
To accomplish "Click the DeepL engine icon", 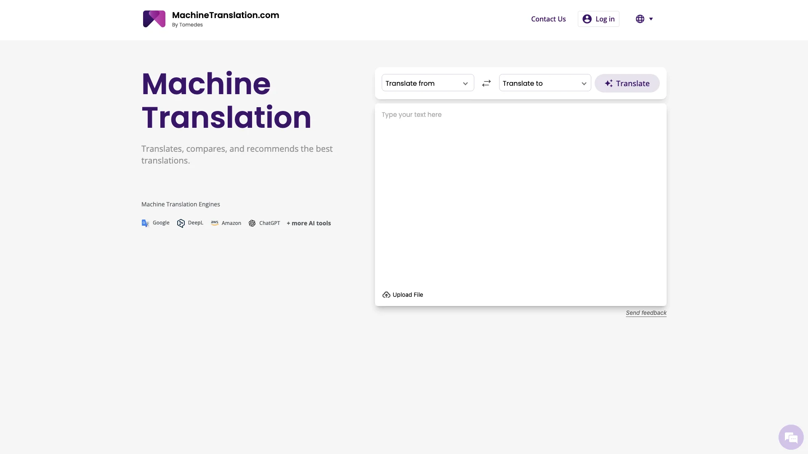I will pyautogui.click(x=181, y=223).
